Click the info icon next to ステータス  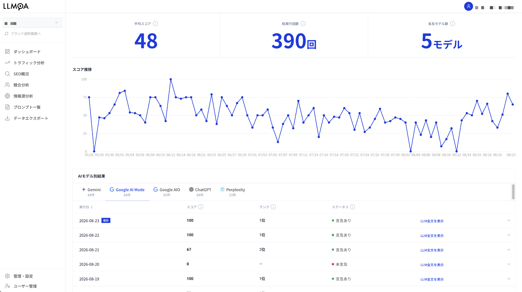pyautogui.click(x=352, y=207)
